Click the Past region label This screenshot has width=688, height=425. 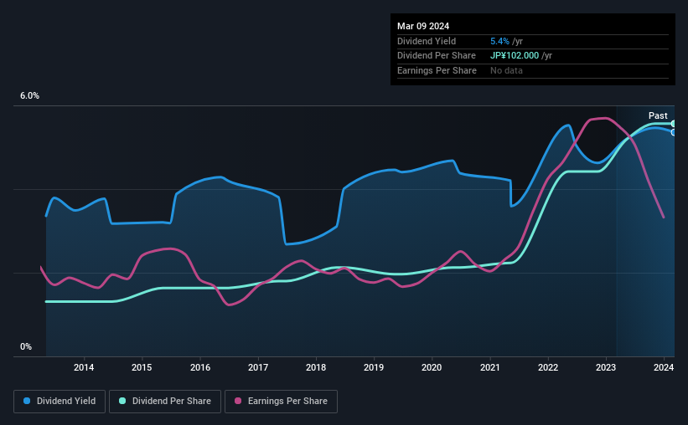click(x=658, y=115)
